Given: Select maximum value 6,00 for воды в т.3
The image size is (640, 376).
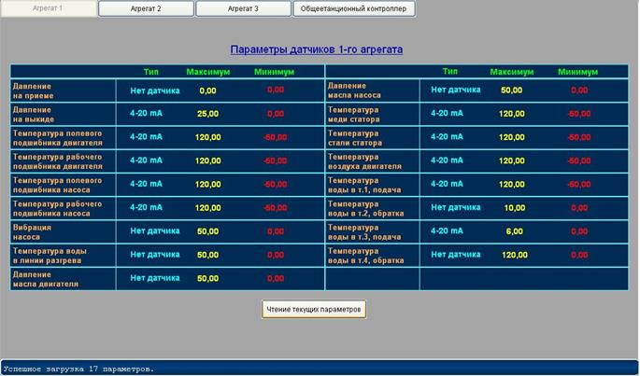Looking at the screenshot, I should tap(515, 230).
